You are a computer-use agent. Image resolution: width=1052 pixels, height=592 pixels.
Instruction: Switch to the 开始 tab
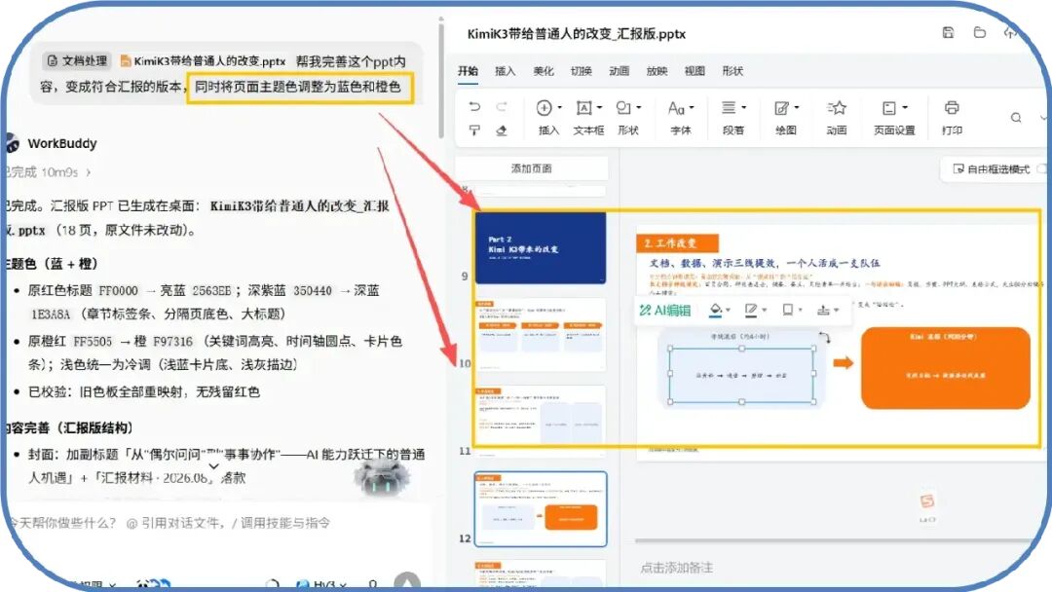[x=468, y=70]
